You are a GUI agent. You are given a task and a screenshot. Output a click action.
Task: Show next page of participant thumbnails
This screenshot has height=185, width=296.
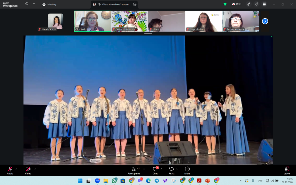pos(265,21)
